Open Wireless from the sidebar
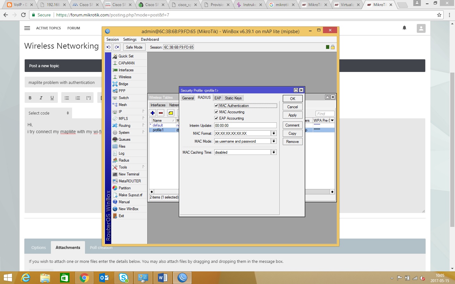 click(x=125, y=77)
